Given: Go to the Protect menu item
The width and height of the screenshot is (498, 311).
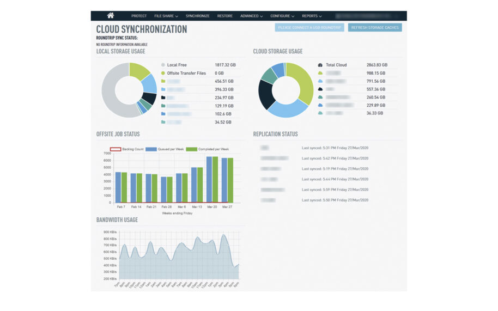Looking at the screenshot, I should [x=139, y=16].
